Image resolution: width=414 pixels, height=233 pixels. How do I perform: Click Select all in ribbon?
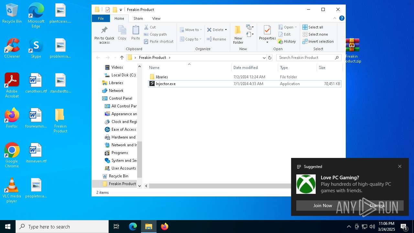[313, 27]
